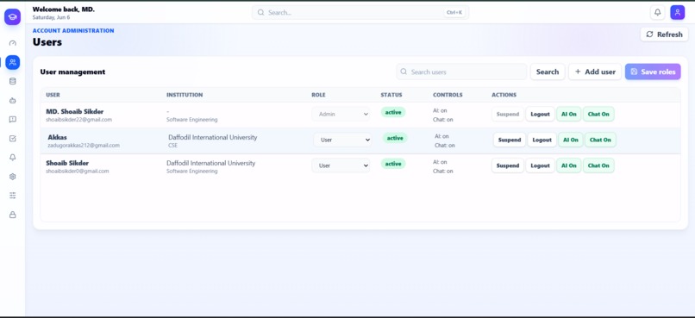Click the magnifier icon in top search bar
Viewport: 695px width, 318px height.
pyautogui.click(x=260, y=12)
